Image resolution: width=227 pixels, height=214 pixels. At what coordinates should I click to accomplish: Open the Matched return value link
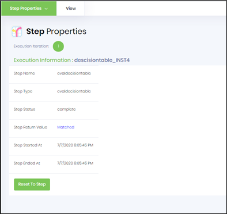66,127
